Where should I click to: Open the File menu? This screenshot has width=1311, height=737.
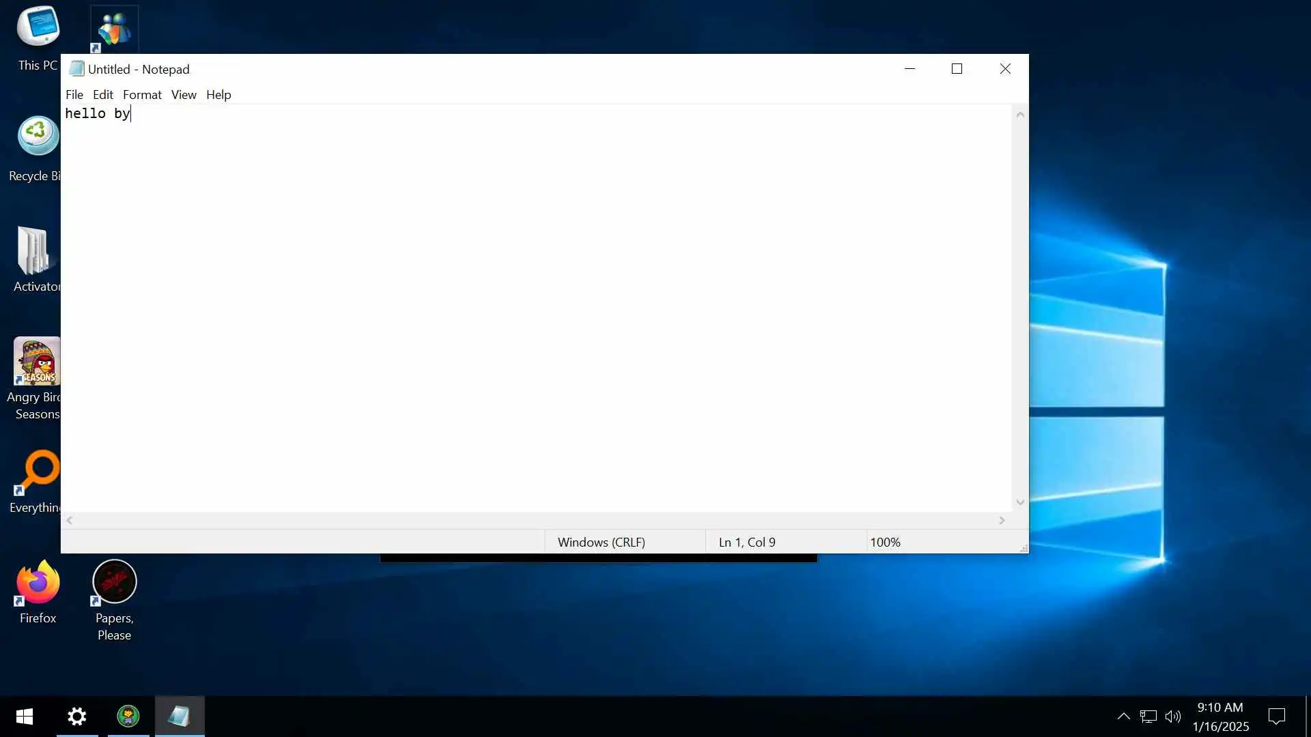(74, 95)
